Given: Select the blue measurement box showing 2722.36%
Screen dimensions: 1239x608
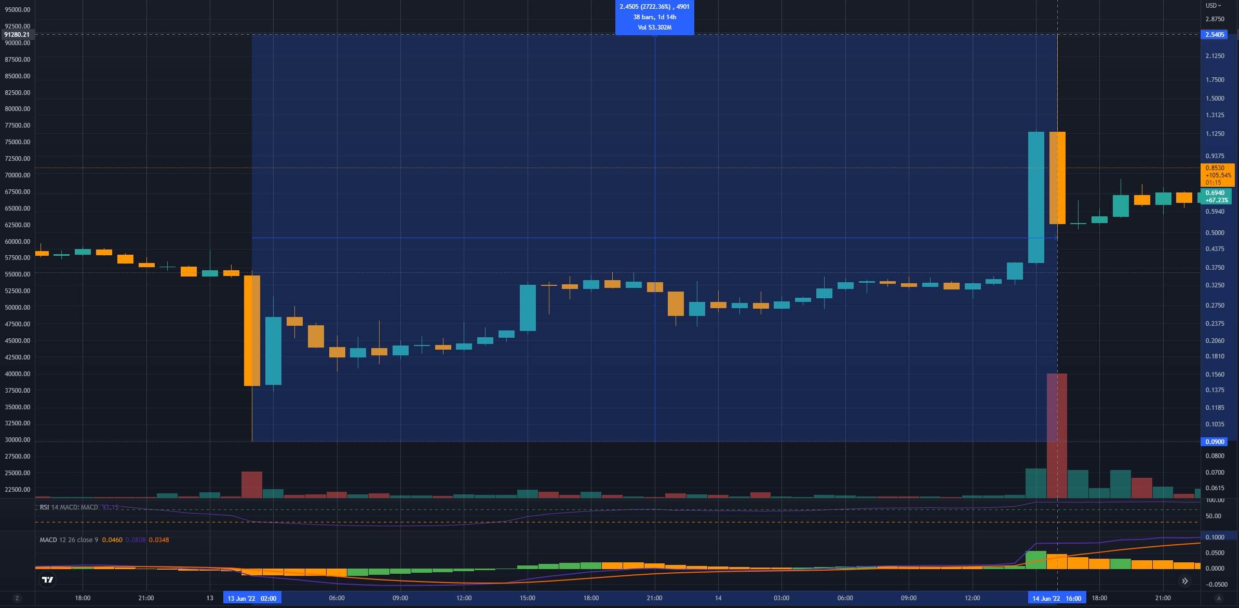Looking at the screenshot, I should click(x=654, y=17).
